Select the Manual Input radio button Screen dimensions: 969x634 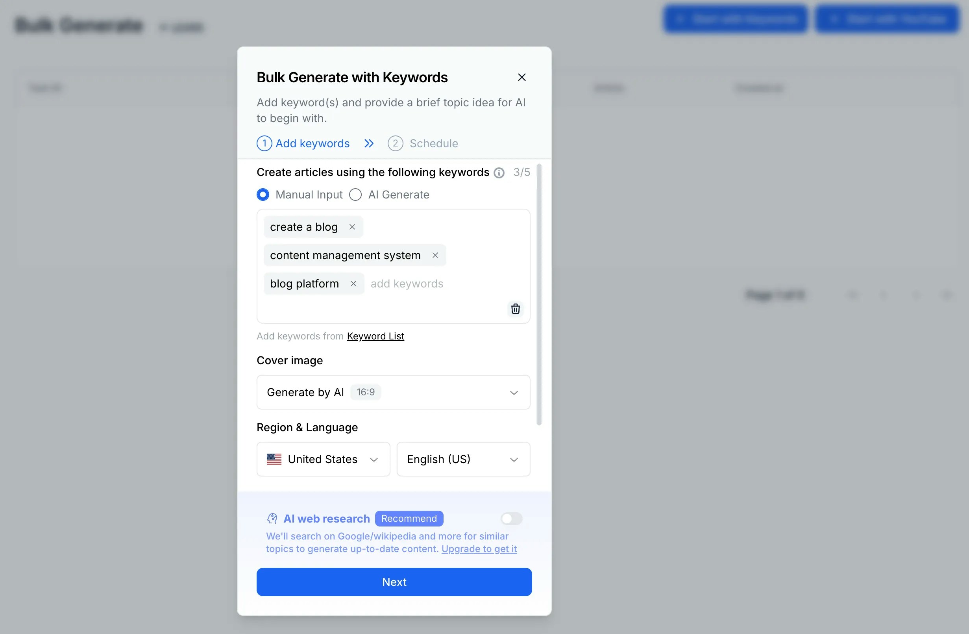coord(263,195)
